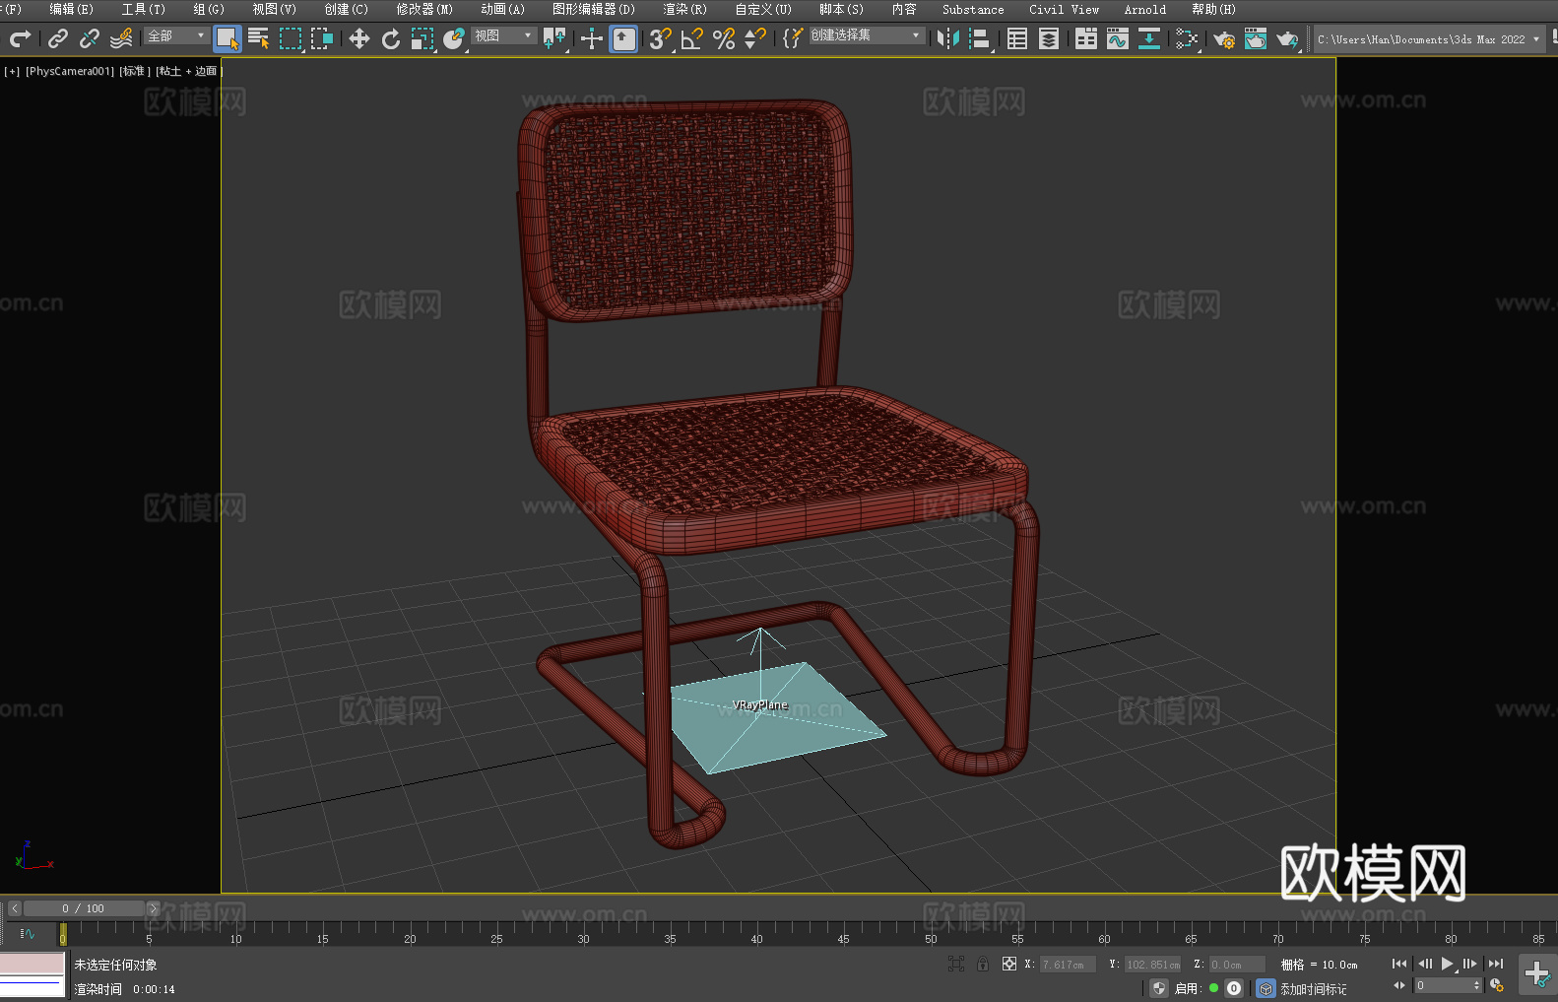Toggle Selection Lock padlock icon
This screenshot has height=1002, width=1558.
(983, 964)
